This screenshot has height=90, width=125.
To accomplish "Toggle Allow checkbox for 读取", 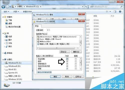I will coord(67,69).
